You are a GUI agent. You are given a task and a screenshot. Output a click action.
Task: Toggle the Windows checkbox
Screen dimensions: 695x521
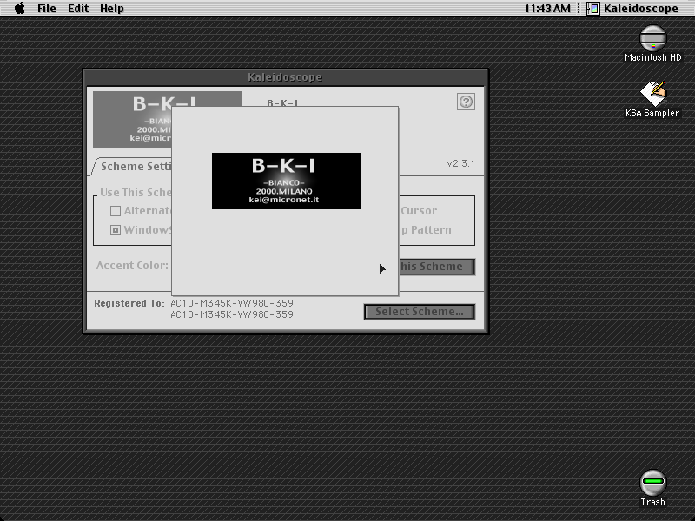[116, 230]
